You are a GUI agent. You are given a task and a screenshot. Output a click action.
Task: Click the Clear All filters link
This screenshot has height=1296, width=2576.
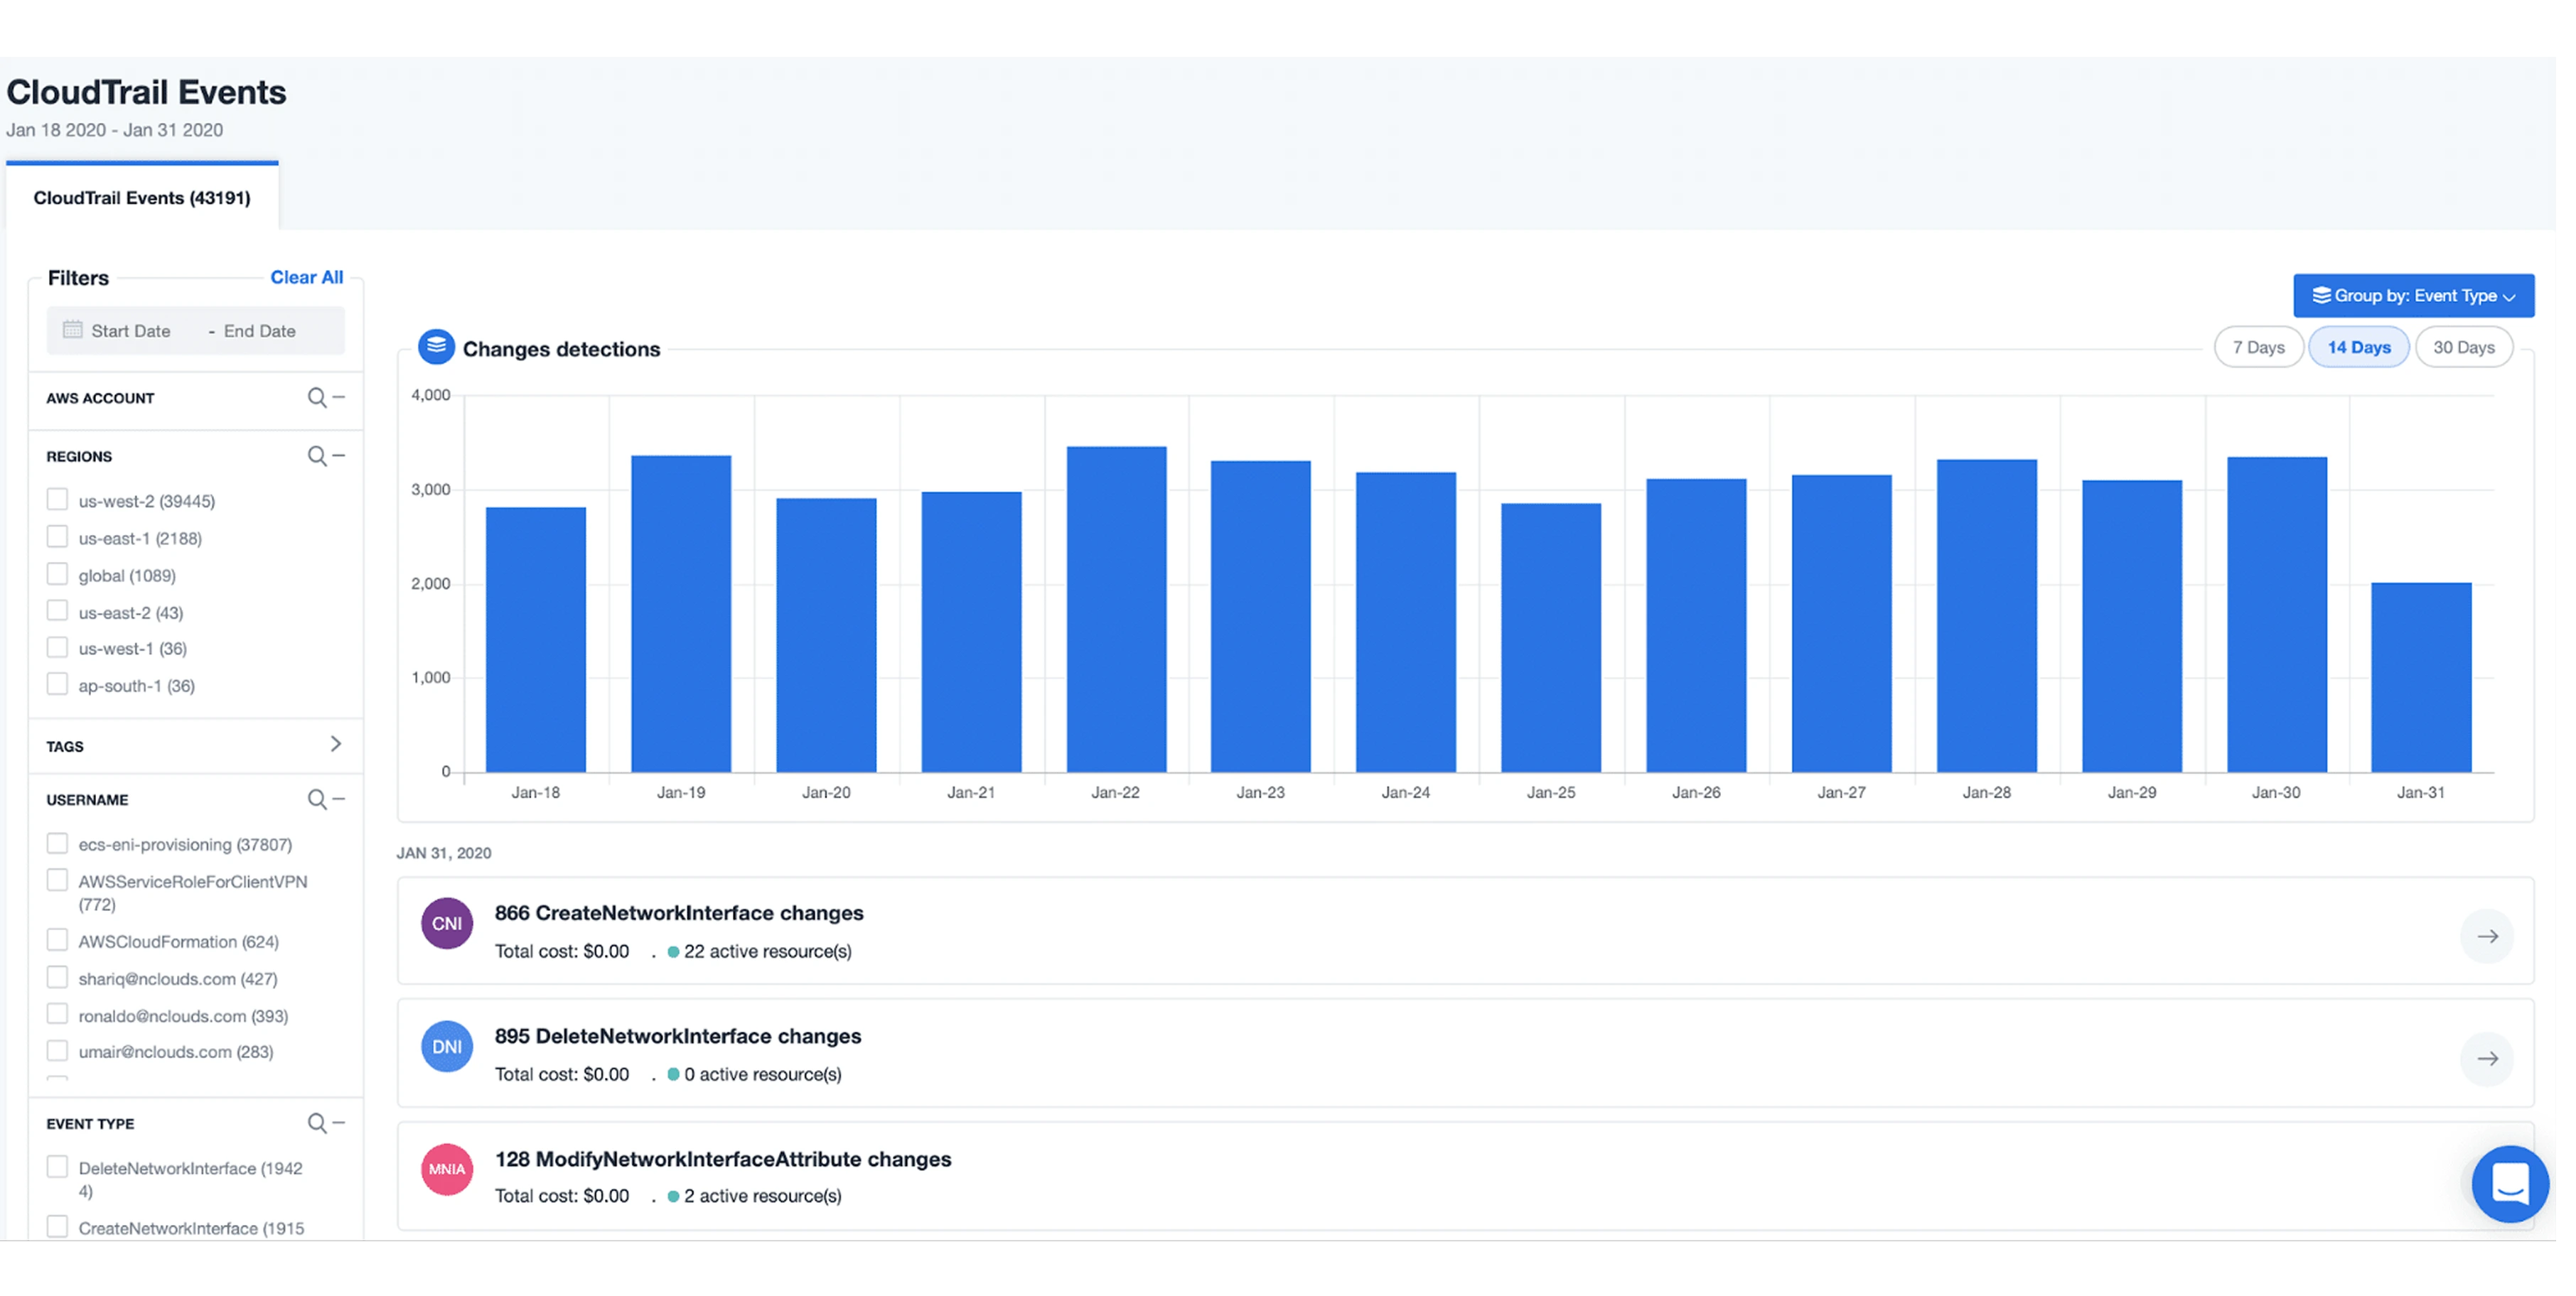tap(306, 277)
